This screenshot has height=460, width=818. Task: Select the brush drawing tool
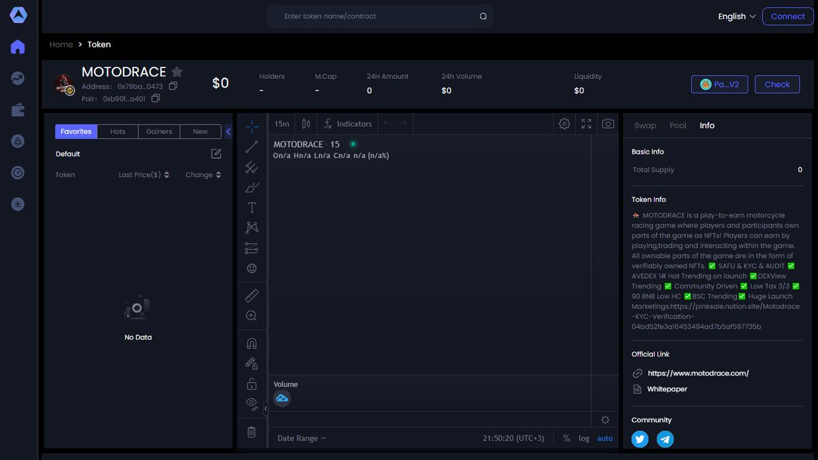[x=252, y=187]
